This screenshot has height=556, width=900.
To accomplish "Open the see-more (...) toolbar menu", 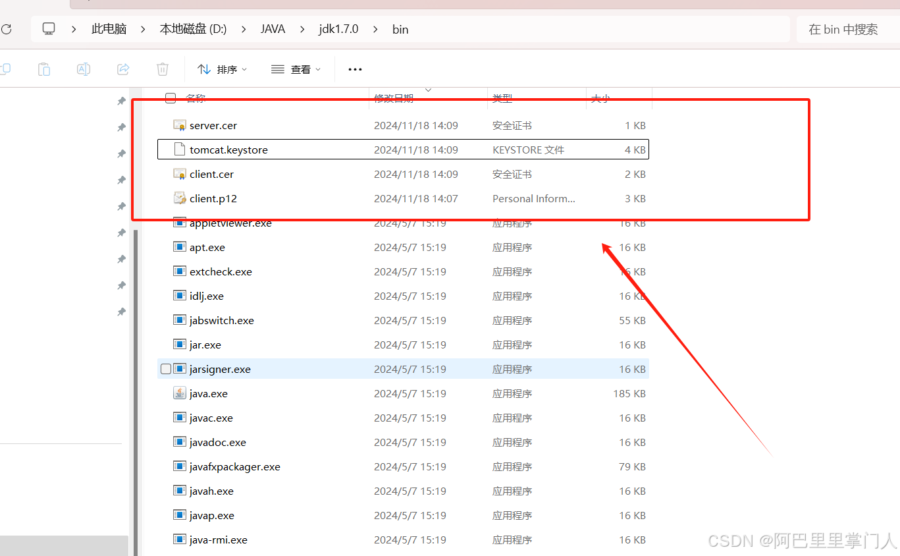I will tap(355, 69).
